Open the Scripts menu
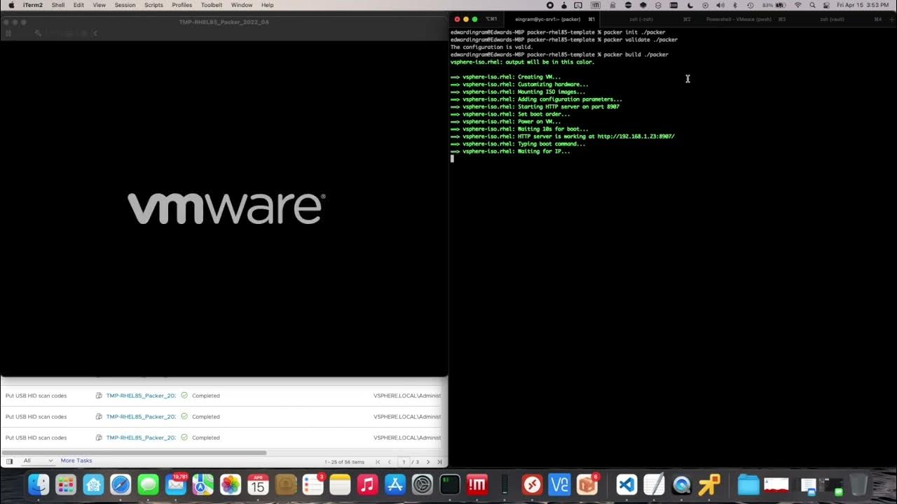Viewport: 897px width, 504px height. (153, 5)
